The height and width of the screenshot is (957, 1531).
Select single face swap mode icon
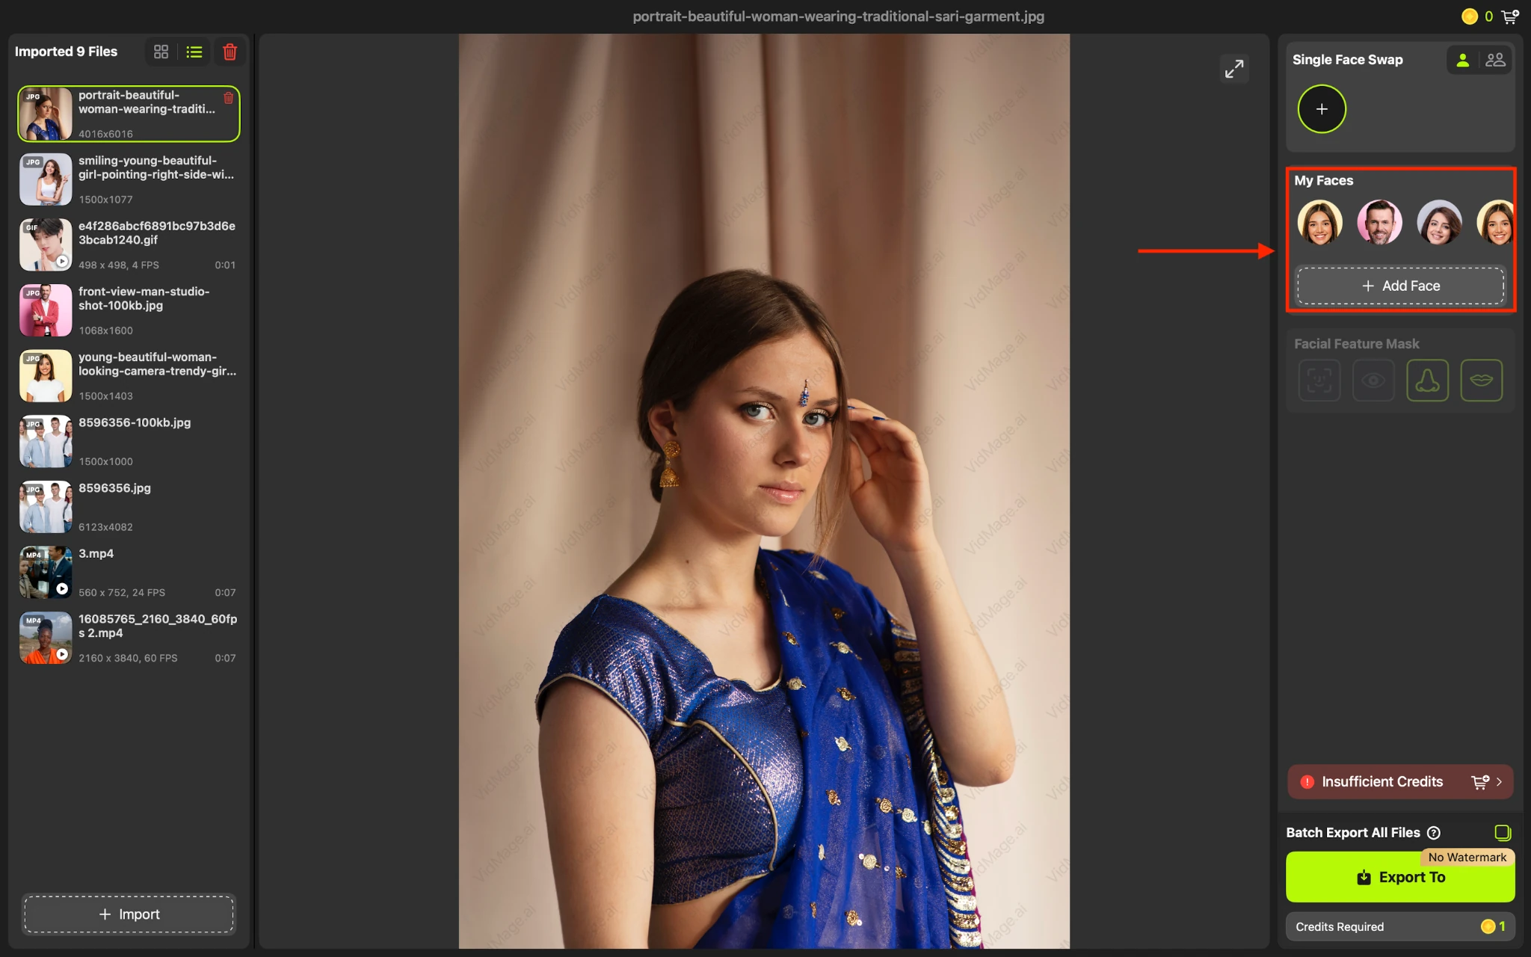point(1463,60)
